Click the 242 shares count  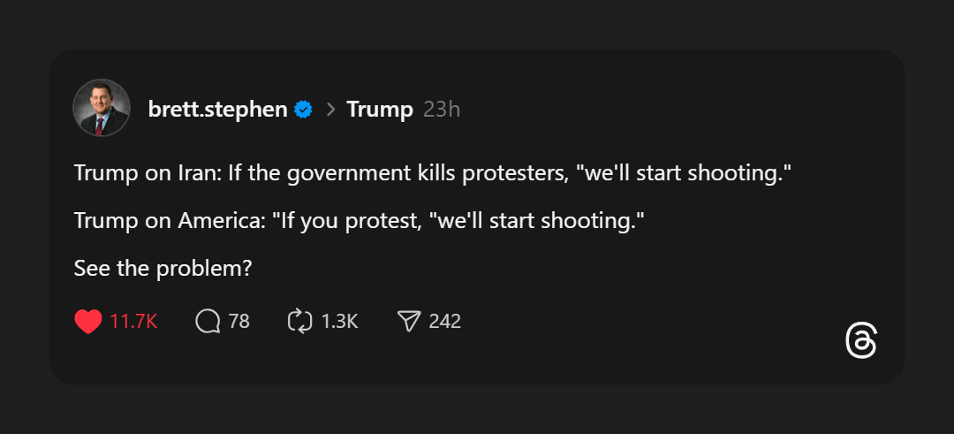click(x=445, y=322)
